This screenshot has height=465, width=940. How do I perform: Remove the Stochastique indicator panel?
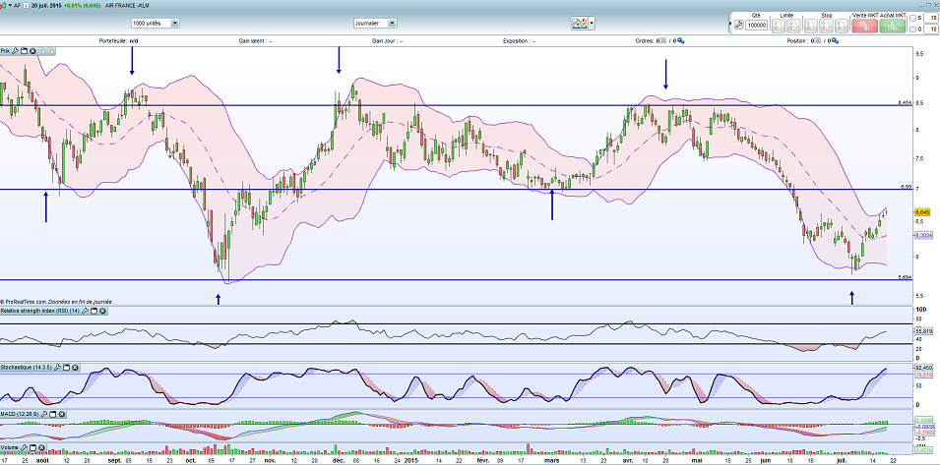point(75,368)
